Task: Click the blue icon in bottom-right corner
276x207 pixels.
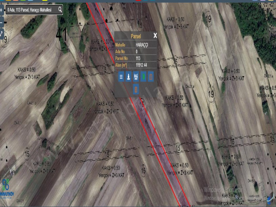Action: (x=270, y=200)
